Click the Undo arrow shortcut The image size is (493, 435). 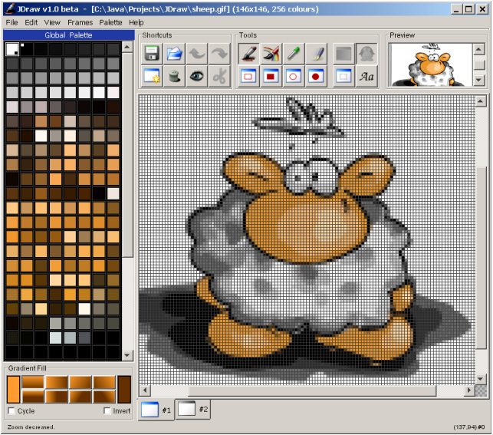click(197, 54)
